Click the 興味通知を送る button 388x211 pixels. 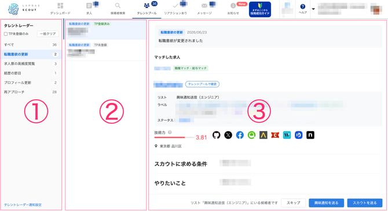(327, 203)
